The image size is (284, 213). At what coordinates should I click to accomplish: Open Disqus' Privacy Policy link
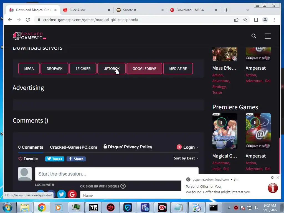[x=128, y=147]
